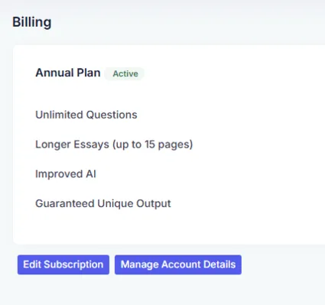Click the Edit Subscription button
Image resolution: width=325 pixels, height=305 pixels.
click(x=63, y=264)
